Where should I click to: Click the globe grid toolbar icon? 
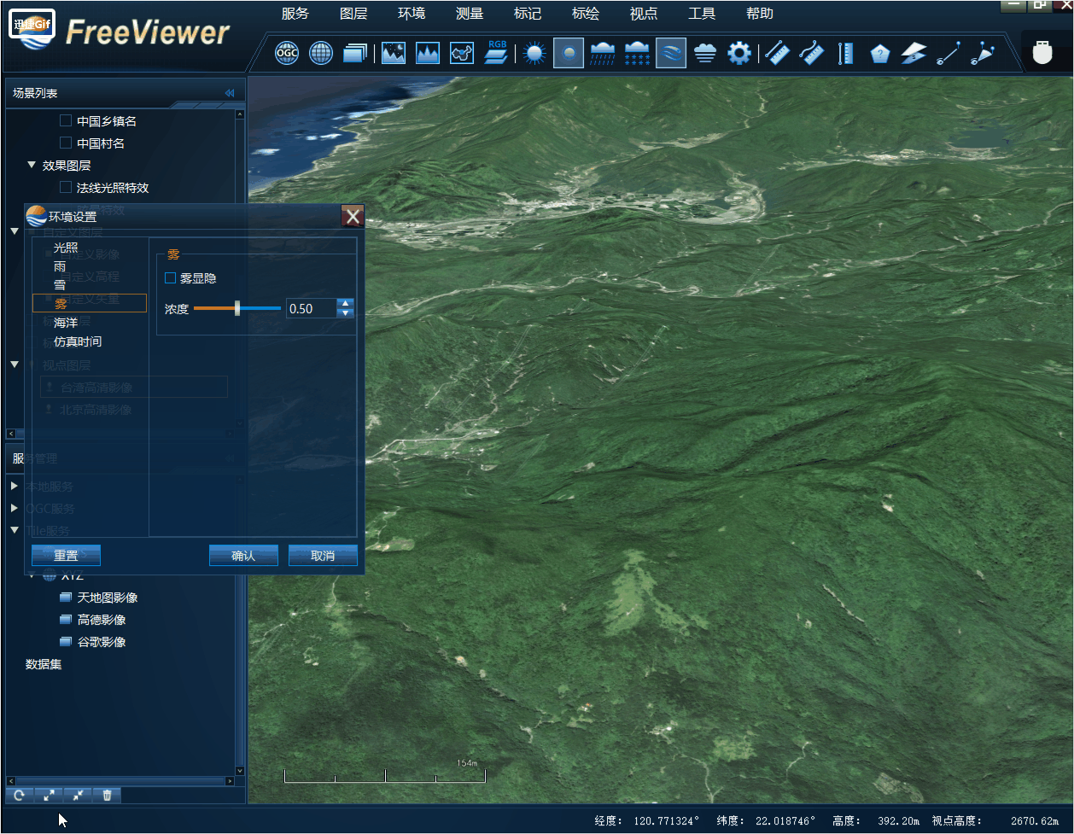[x=321, y=54]
